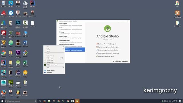Launch the Acrobat desktop shortcut

click(3, 14)
